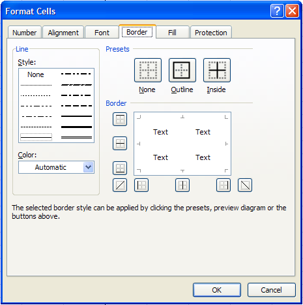Toggle the right border button
The height and width of the screenshot is (305, 303).
point(224,185)
